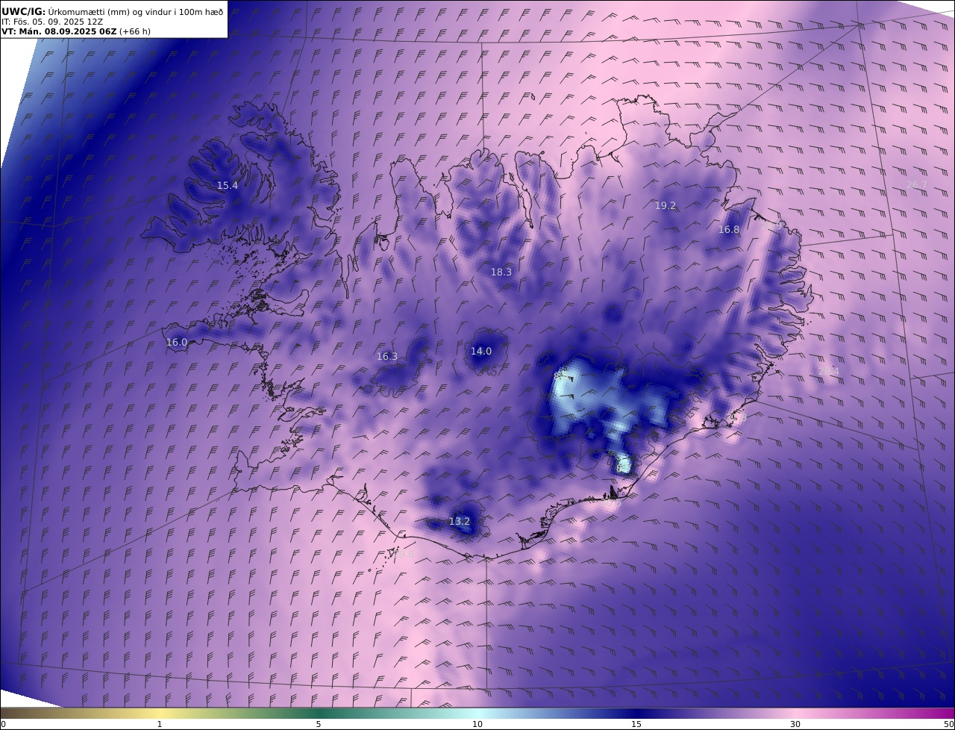955x730 pixels.
Task: Click the 10 tick on the color scale
Action: pos(477,724)
